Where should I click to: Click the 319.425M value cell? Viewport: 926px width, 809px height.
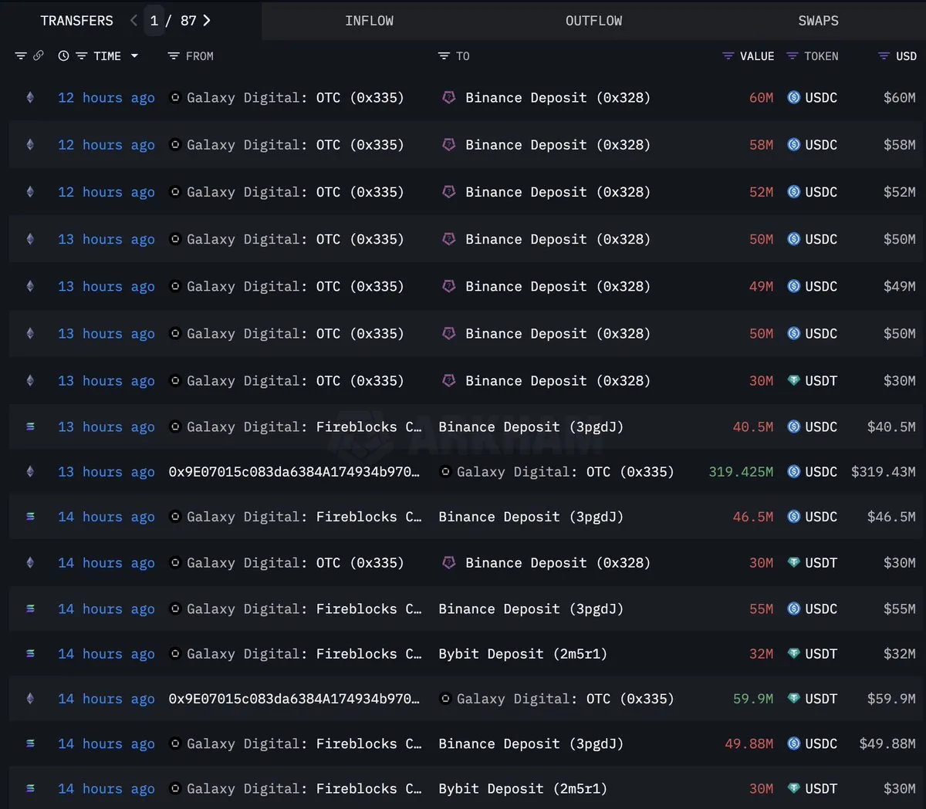click(x=741, y=471)
